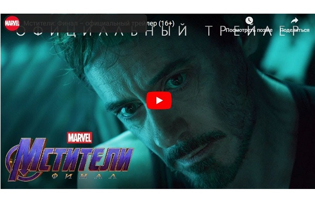Click the purple Мстители title logo
Viewport: 315px width, 210px height.
pyautogui.click(x=70, y=157)
